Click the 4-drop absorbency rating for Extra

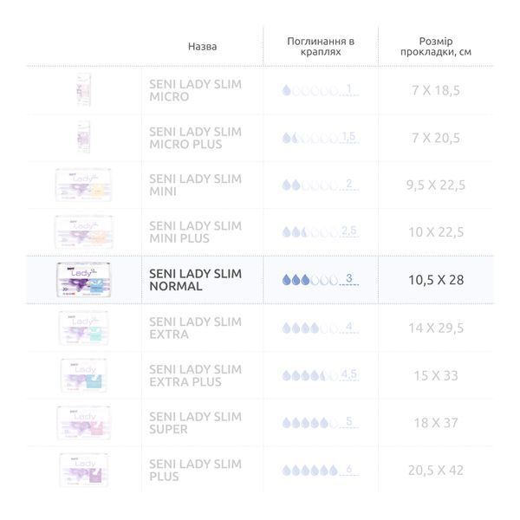(x=321, y=328)
